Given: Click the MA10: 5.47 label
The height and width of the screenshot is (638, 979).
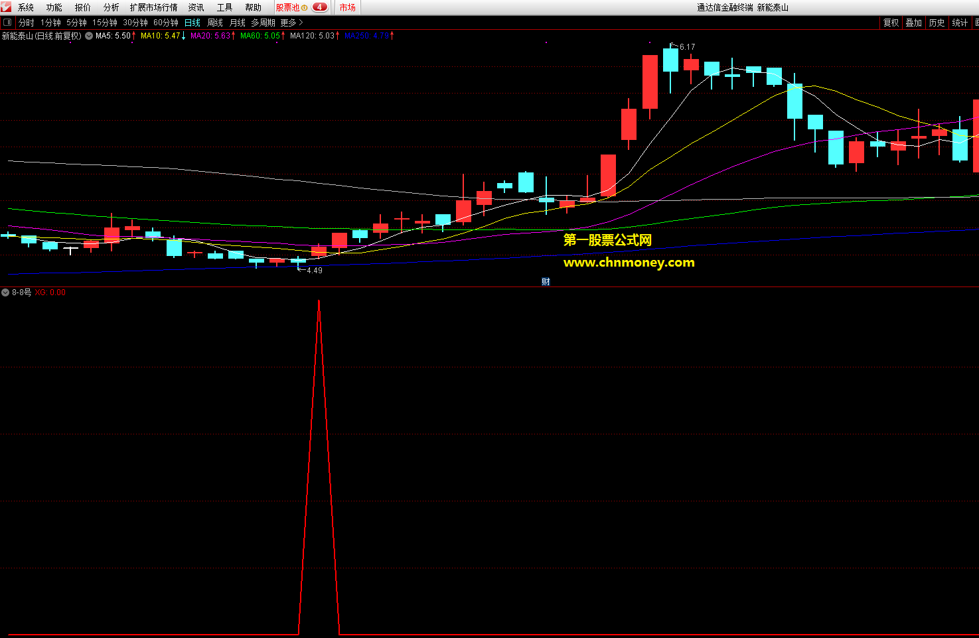Looking at the screenshot, I should (161, 36).
